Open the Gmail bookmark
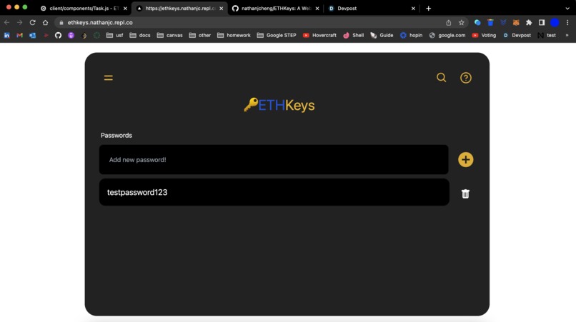Image resolution: width=576 pixels, height=322 pixels. click(19, 35)
